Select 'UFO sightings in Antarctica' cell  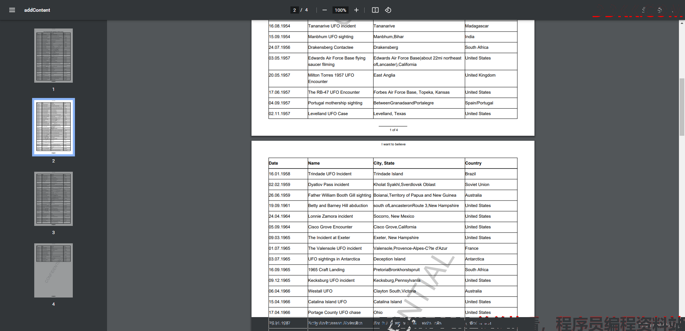coord(340,259)
